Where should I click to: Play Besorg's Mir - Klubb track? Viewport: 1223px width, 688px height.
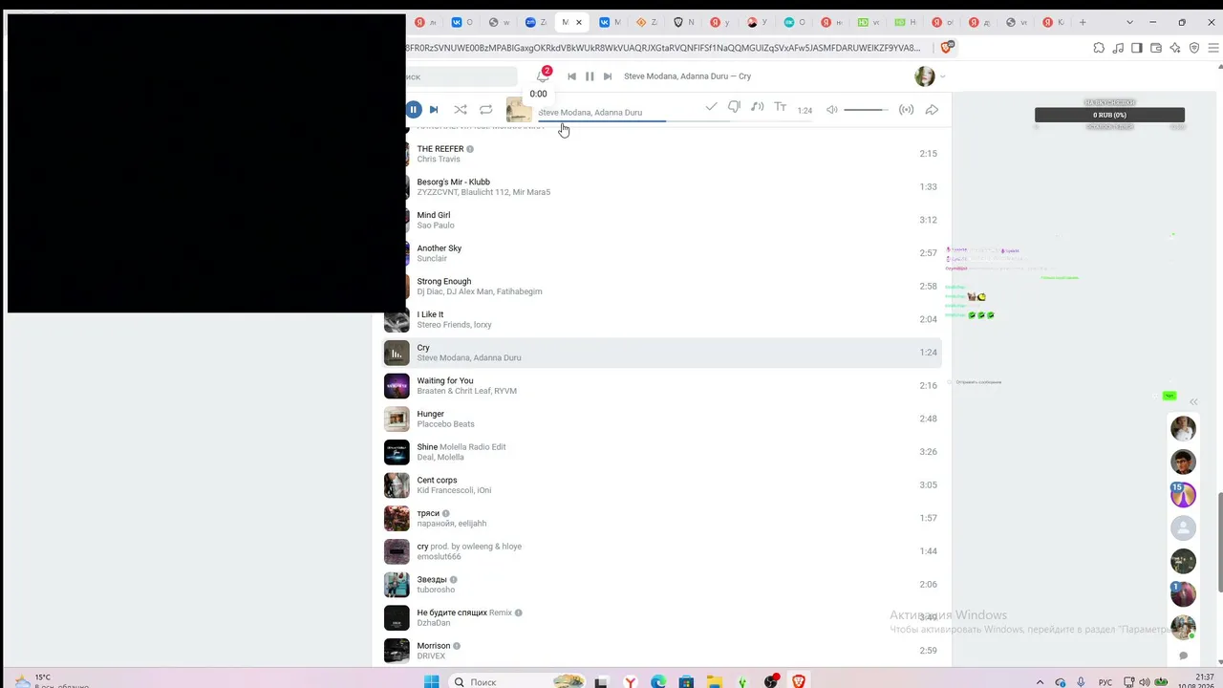(x=661, y=186)
